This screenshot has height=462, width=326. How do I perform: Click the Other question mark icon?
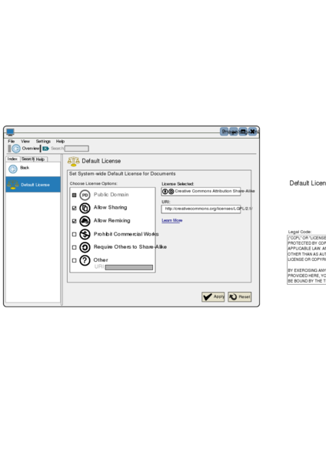85,260
